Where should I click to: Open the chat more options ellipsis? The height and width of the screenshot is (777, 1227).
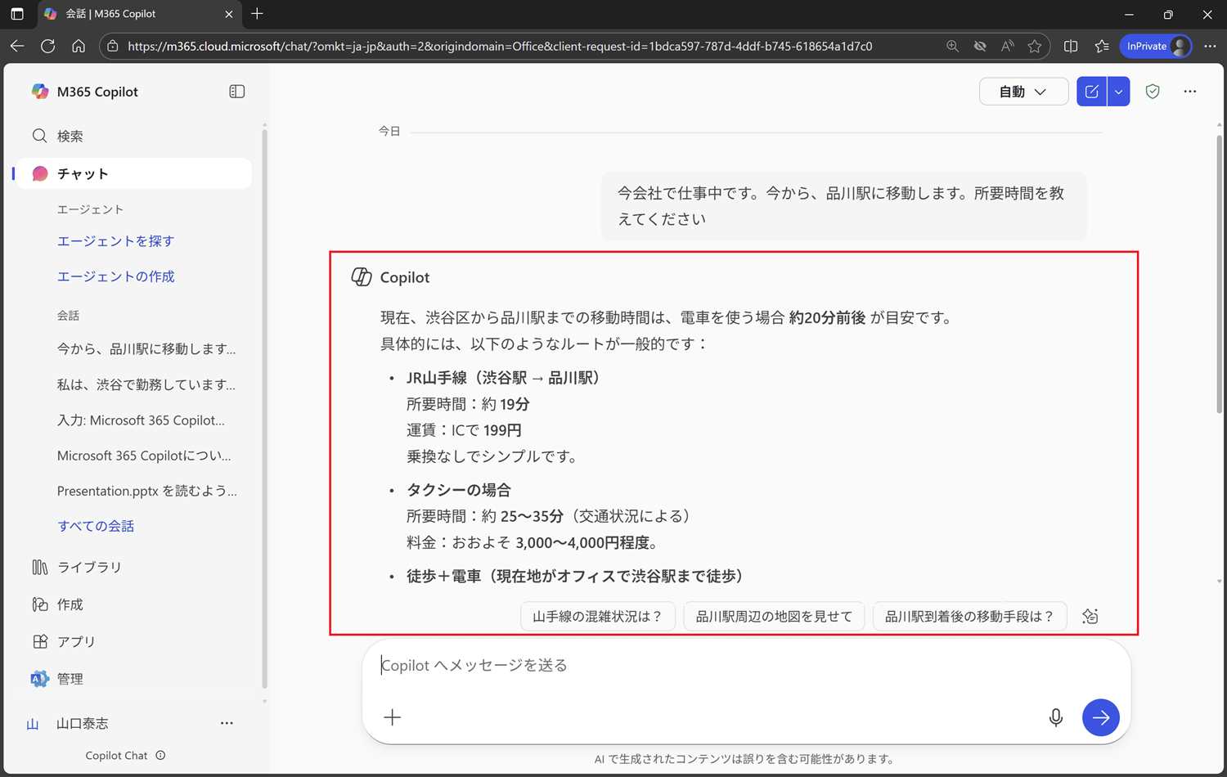point(1190,92)
